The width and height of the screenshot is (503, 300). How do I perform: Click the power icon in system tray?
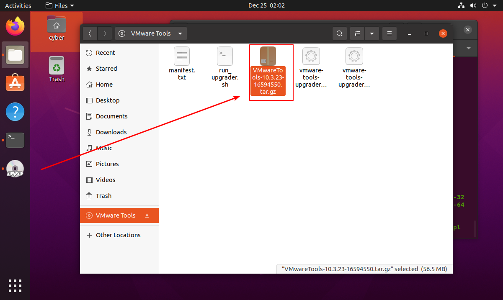point(485,5)
